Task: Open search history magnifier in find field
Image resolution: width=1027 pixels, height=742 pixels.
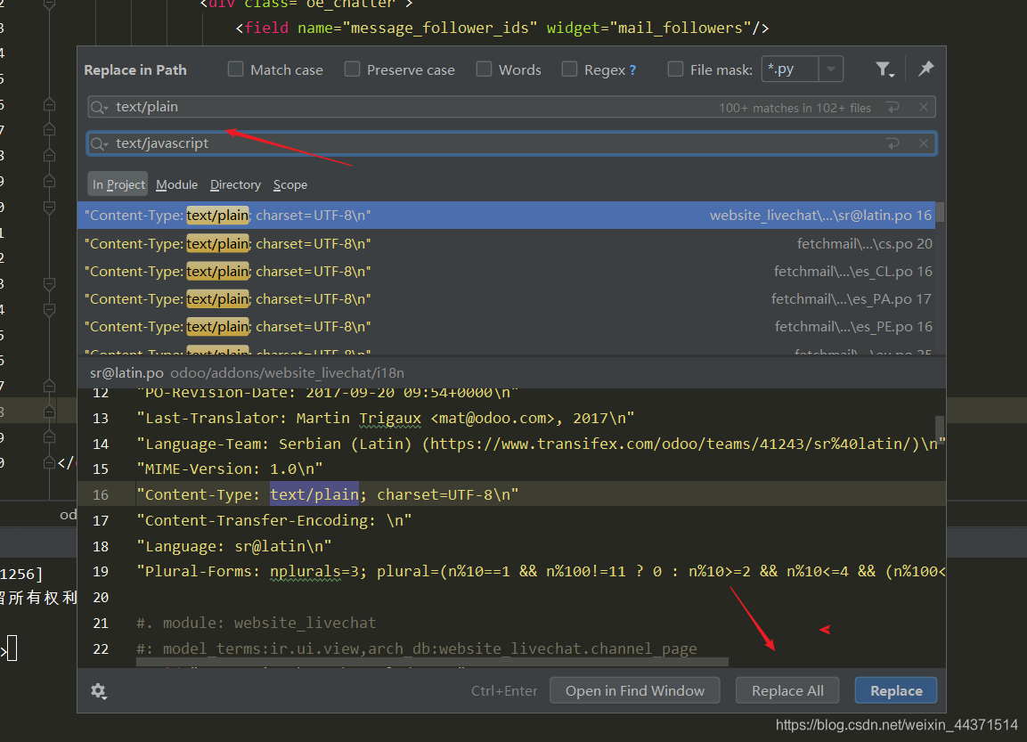Action: [100, 108]
